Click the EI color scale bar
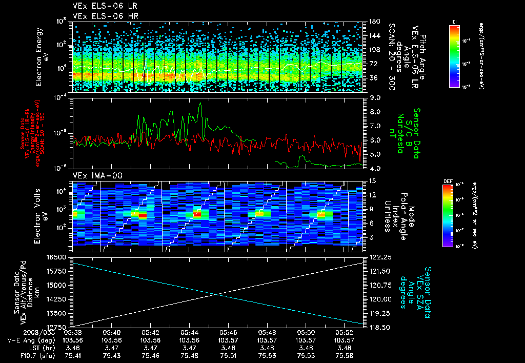 pos(454,56)
